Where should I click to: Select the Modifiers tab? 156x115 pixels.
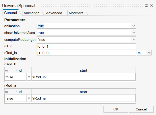coord(76,13)
